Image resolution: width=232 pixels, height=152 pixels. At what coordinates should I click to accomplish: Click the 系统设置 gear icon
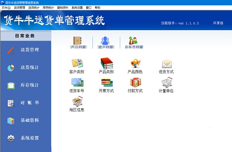[11, 138]
